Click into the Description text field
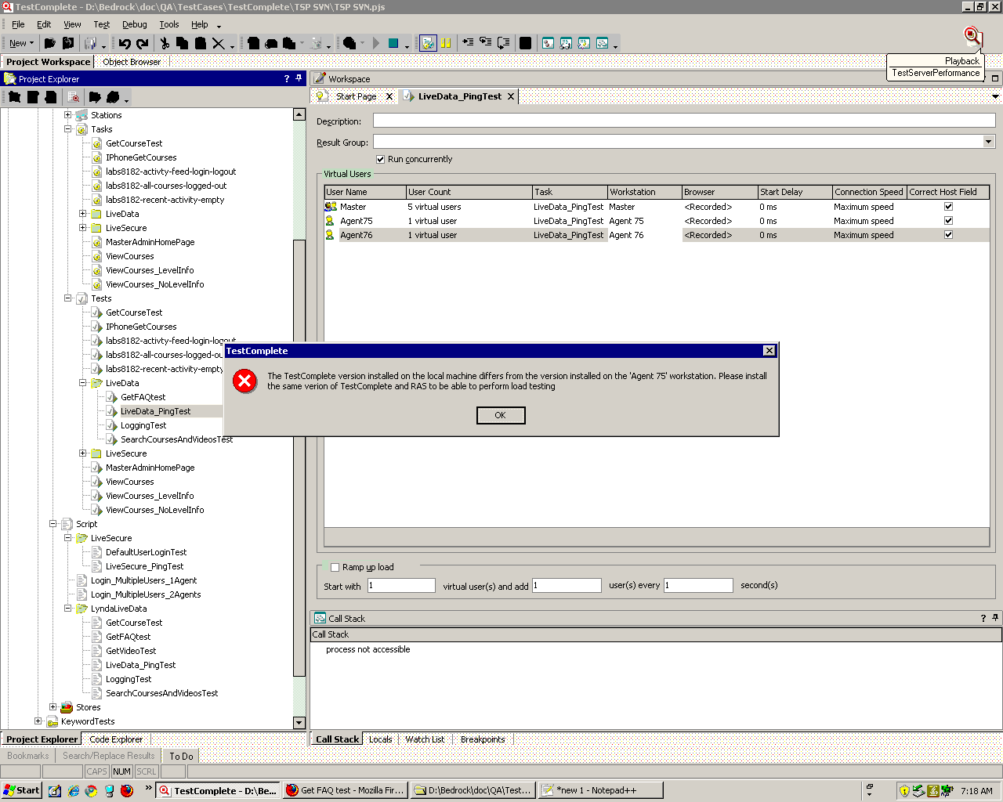This screenshot has height=802, width=1003. pyautogui.click(x=683, y=121)
